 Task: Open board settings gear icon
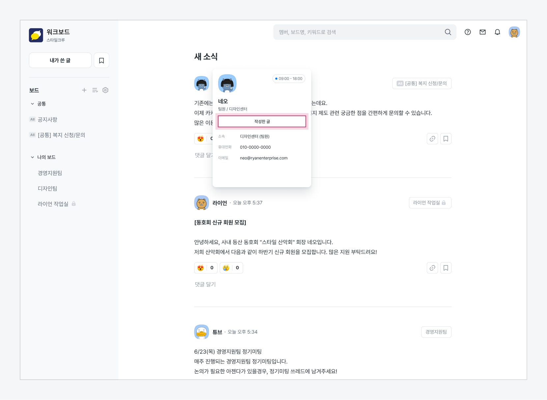(x=105, y=90)
